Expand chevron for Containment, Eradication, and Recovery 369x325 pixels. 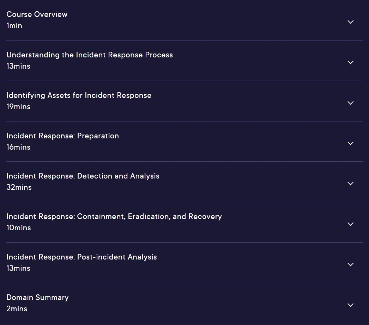[350, 224]
